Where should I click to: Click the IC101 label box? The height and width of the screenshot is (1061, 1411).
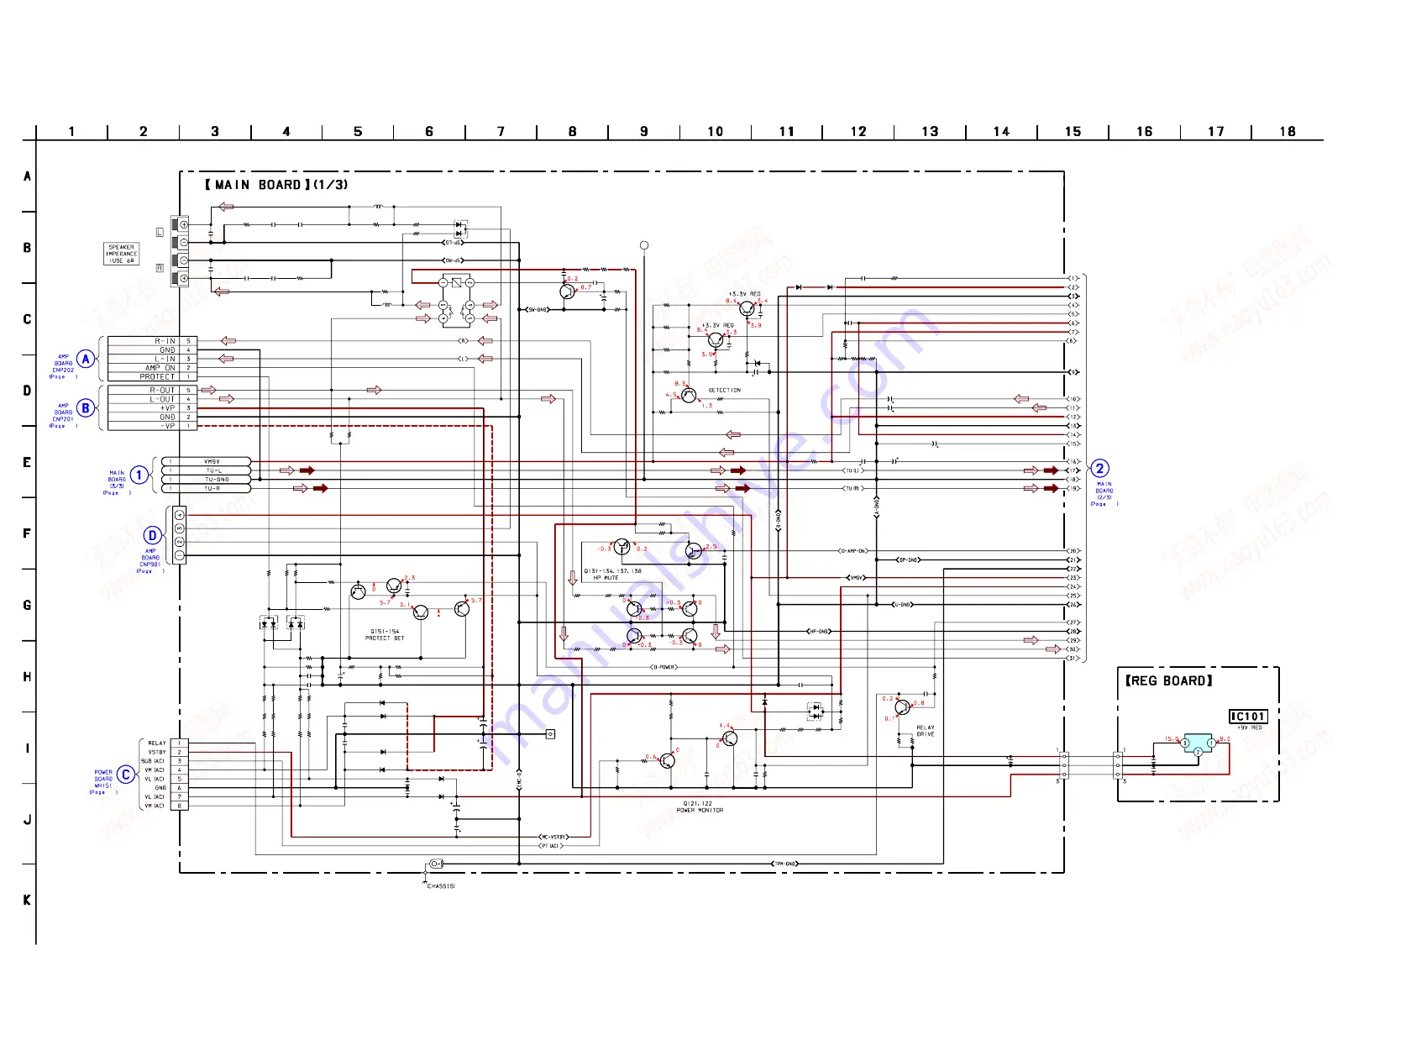1248,717
